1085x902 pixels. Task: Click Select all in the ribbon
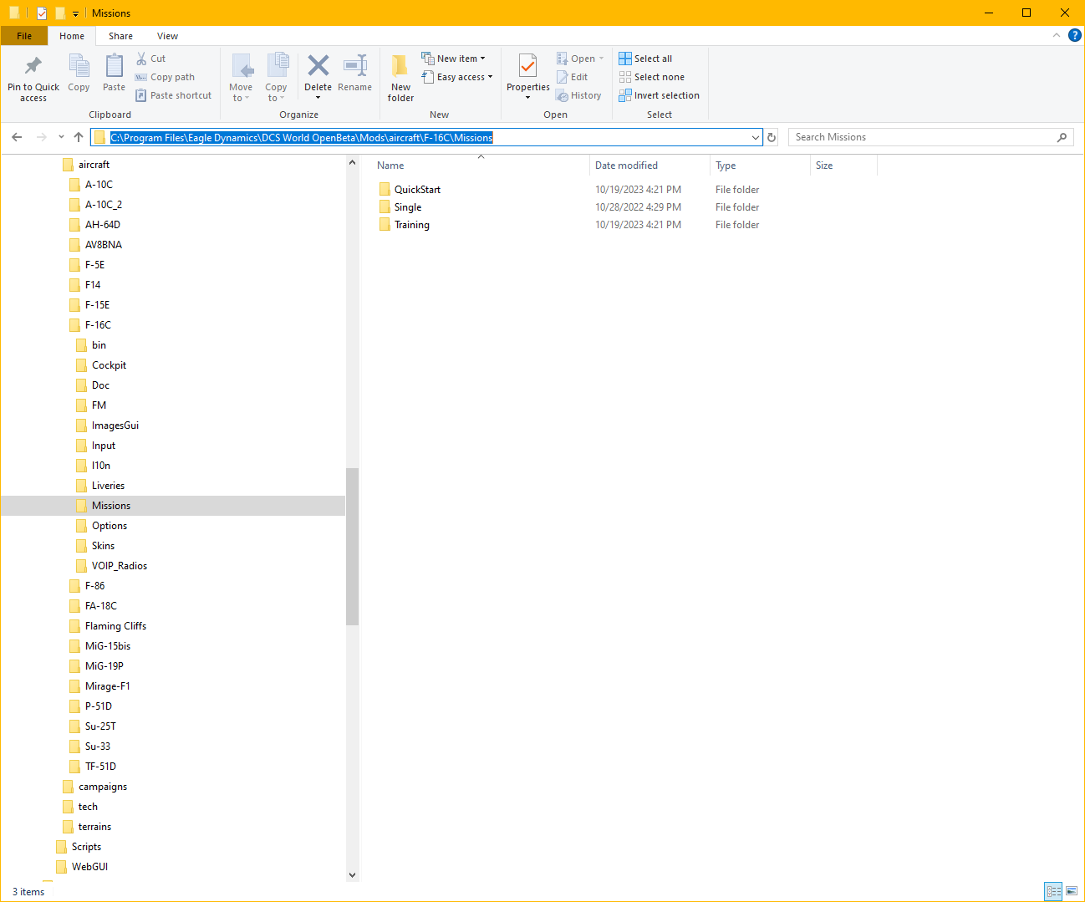(x=645, y=59)
